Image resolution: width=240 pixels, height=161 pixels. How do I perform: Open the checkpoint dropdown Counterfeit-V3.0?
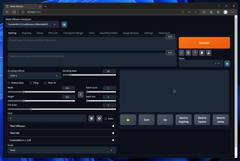tap(32, 24)
